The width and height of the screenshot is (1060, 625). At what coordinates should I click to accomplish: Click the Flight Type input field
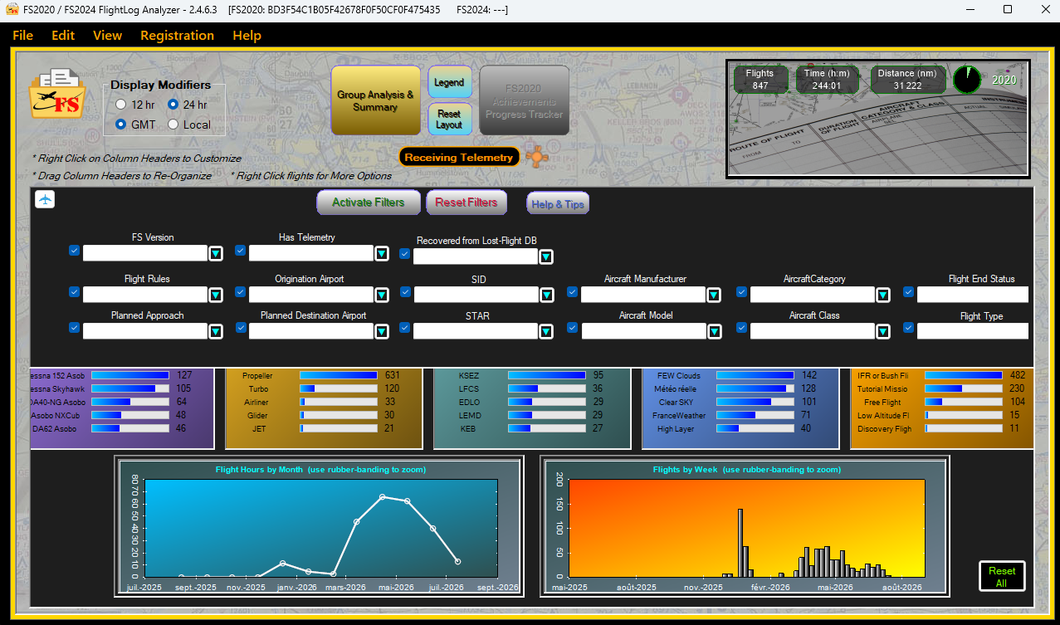[972, 331]
